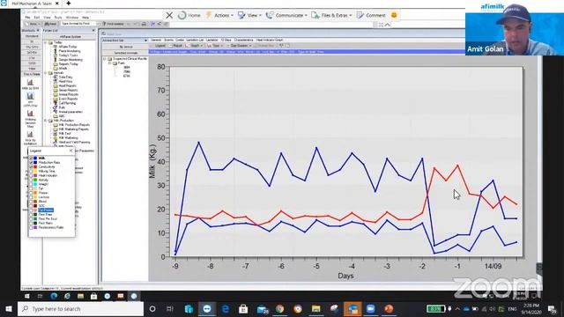The image size is (564, 317).
Task: Switch to the Lactation List tab
Action: (x=195, y=40)
